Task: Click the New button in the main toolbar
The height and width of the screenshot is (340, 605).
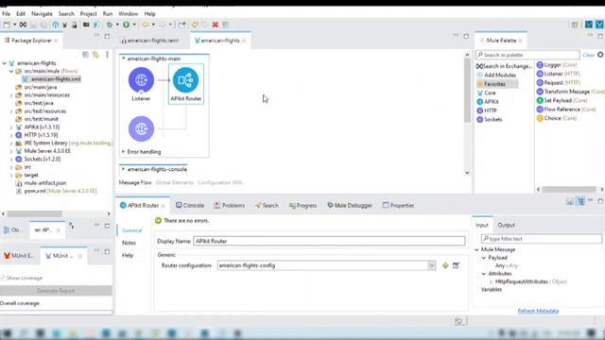Action: coord(7,25)
